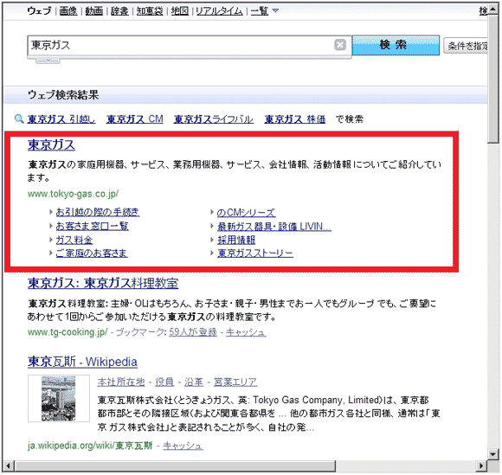Open the 最新ガス器具・設備 LIVIN... sitelink
502x475 pixels.
[274, 227]
